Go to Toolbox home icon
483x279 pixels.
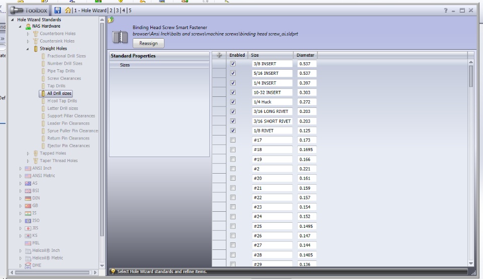(x=68, y=10)
